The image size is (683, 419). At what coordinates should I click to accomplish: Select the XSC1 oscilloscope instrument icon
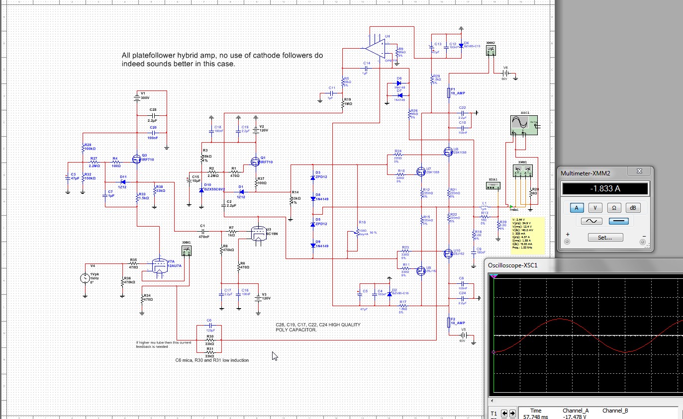525,124
